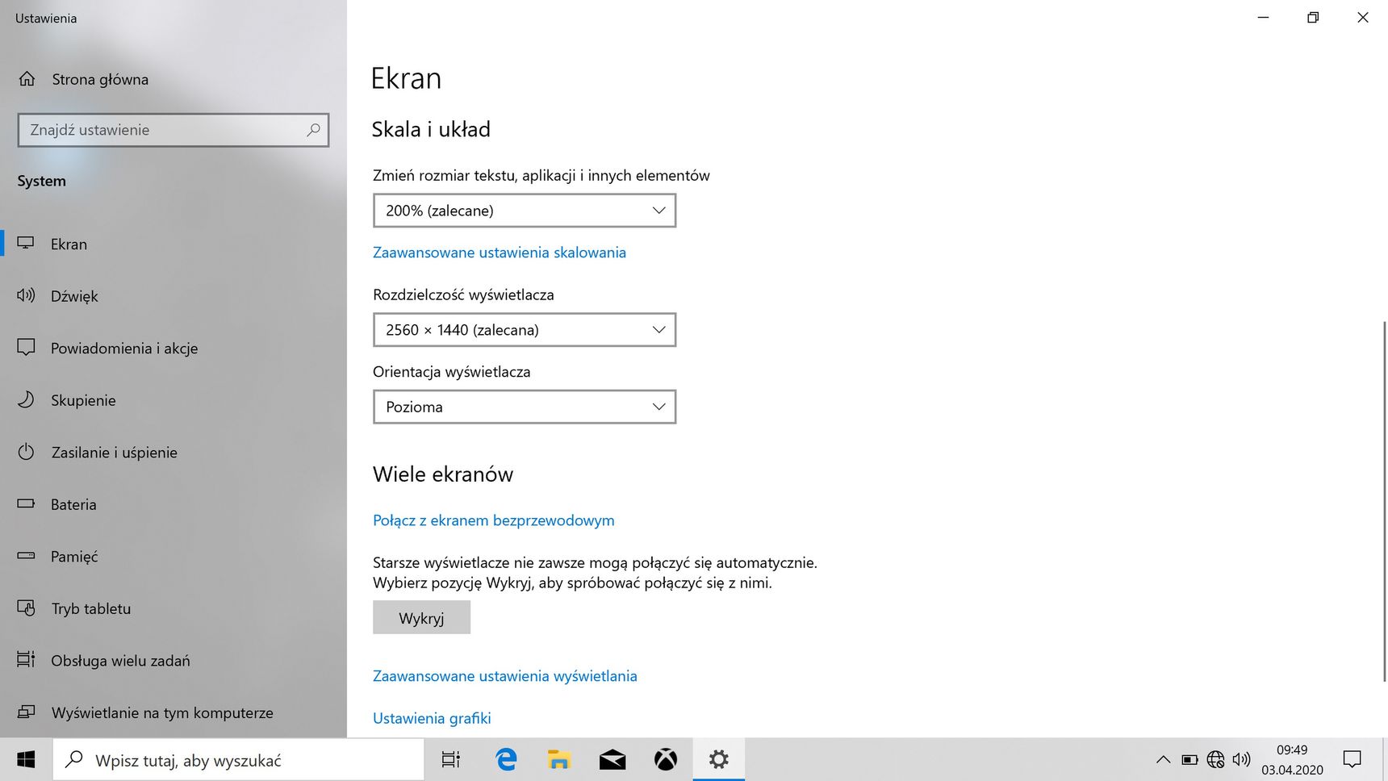Click the taskbar search box Wpisz tutaj

[x=239, y=760]
